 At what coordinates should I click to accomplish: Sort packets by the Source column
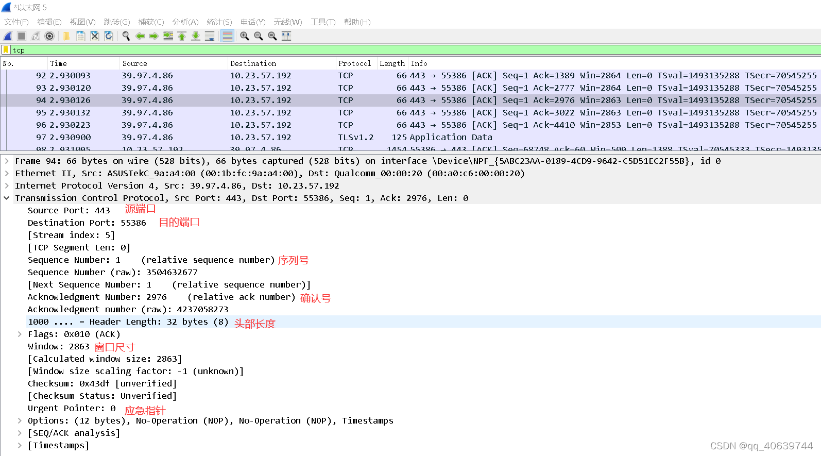[174, 63]
